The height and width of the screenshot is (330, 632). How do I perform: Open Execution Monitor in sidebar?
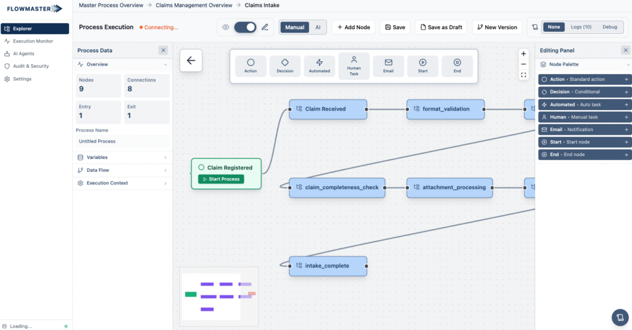tap(33, 41)
